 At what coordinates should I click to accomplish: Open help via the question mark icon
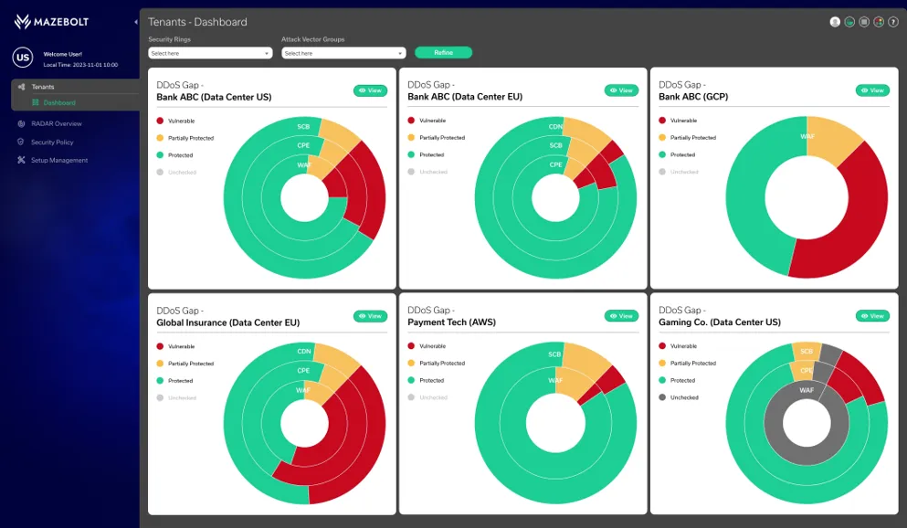893,22
